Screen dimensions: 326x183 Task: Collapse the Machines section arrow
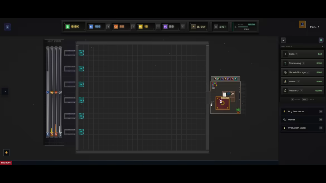pos(322,46)
